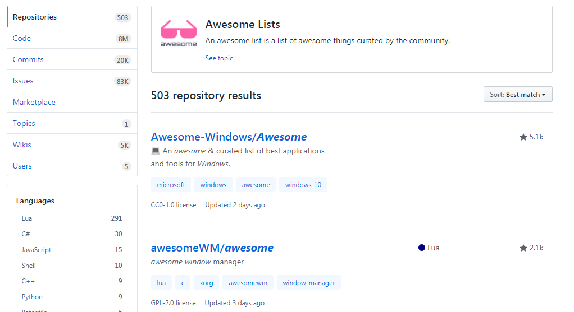Click the GPL-2.0 license text
574x312 pixels.
point(173,303)
